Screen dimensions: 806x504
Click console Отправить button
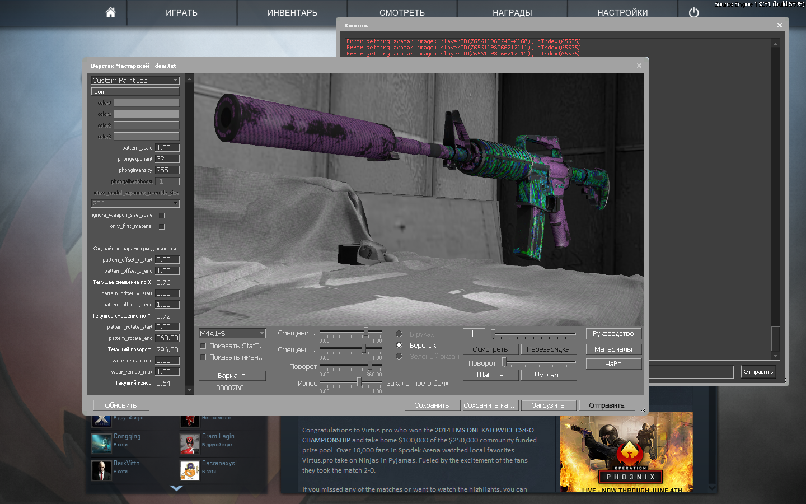pos(758,372)
